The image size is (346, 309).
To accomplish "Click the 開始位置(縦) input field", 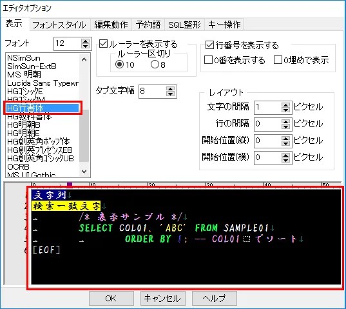I will (268, 141).
